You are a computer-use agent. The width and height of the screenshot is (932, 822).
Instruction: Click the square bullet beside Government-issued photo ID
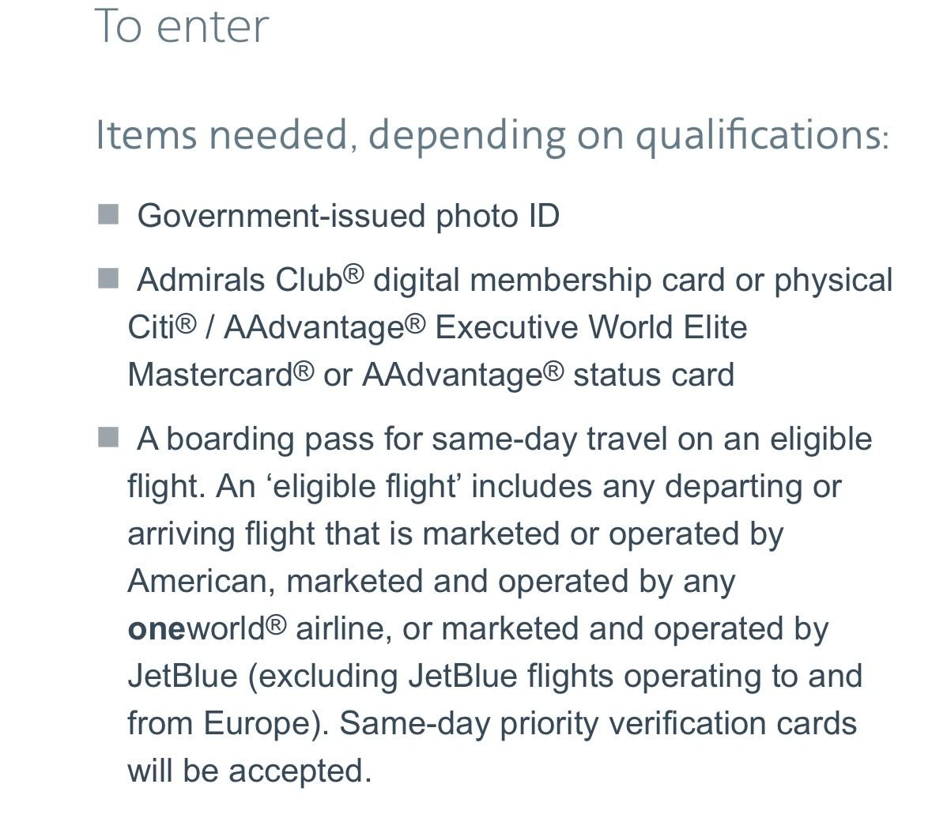tap(108, 214)
